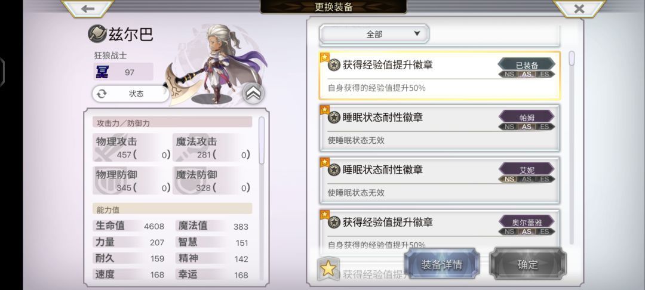Click badge icon of 帕姆's 睡眠状态耐性徽章
The width and height of the screenshot is (645, 290).
(x=334, y=118)
